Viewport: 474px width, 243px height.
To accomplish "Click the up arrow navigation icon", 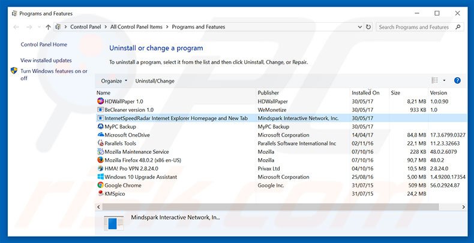I will tap(48, 27).
